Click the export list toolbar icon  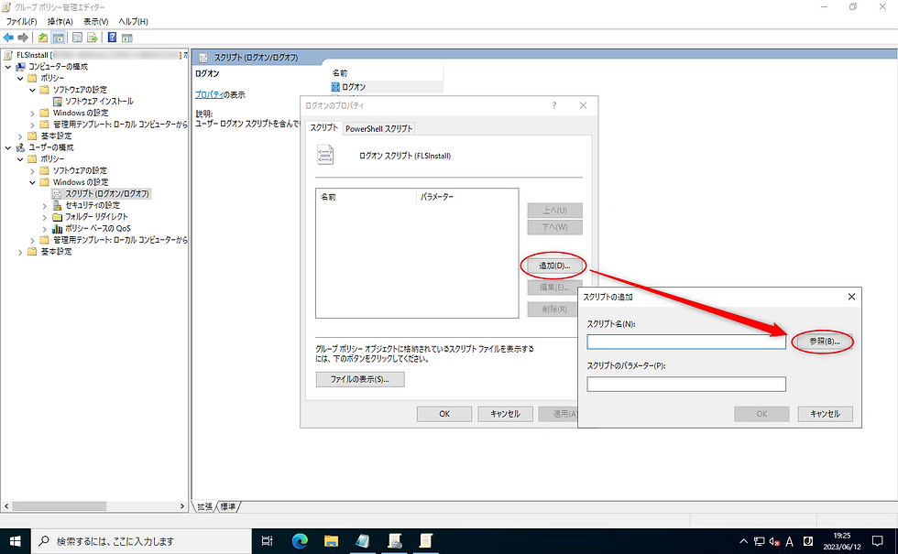(93, 38)
